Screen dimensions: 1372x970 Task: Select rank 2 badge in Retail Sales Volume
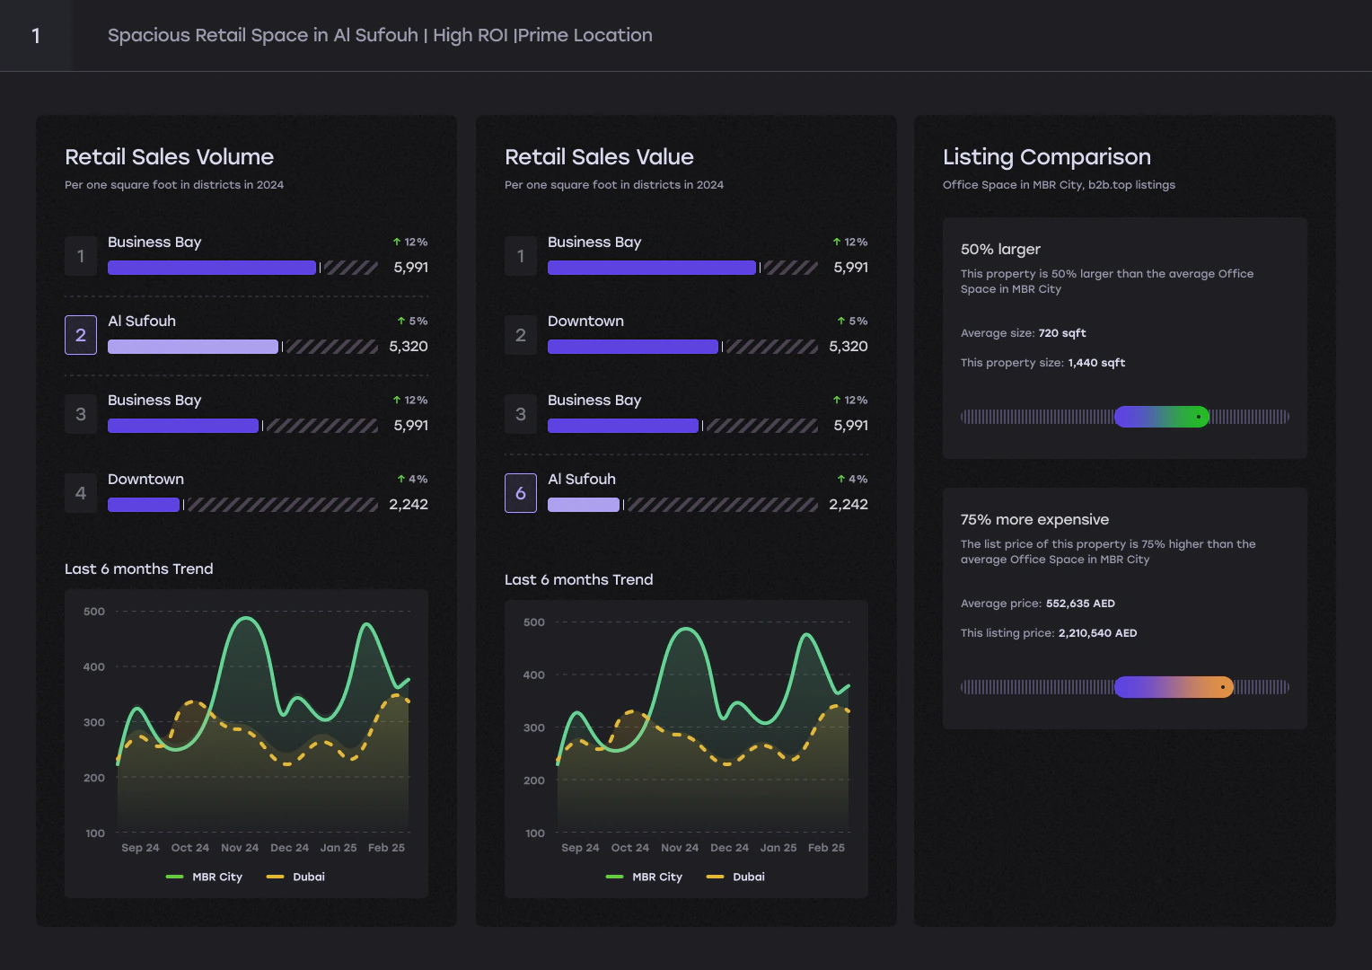[81, 335]
